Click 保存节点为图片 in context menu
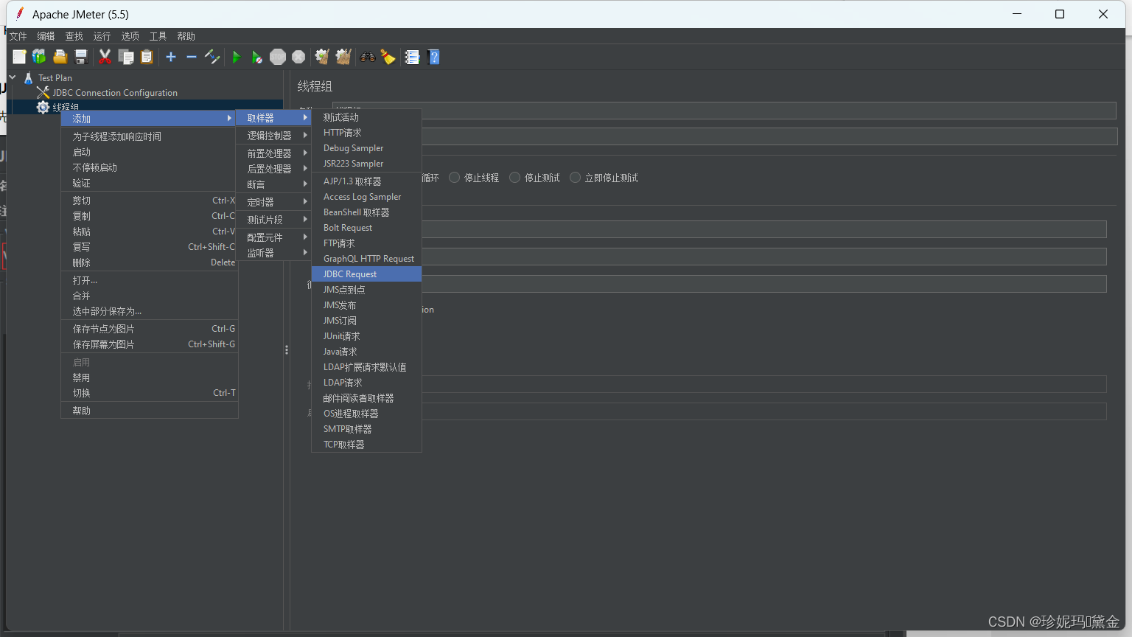 [x=150, y=329]
